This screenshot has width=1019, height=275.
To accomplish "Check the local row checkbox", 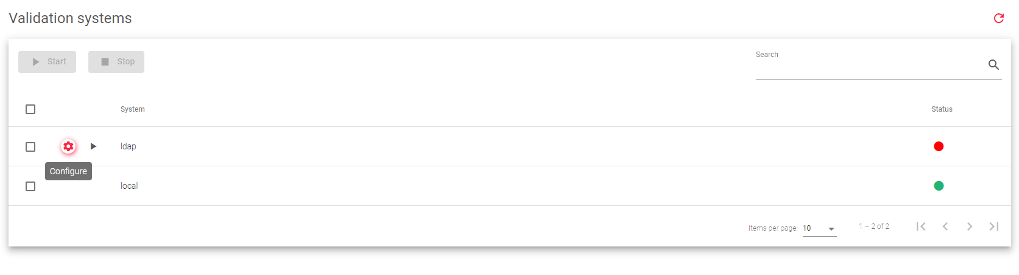I will pyautogui.click(x=30, y=186).
